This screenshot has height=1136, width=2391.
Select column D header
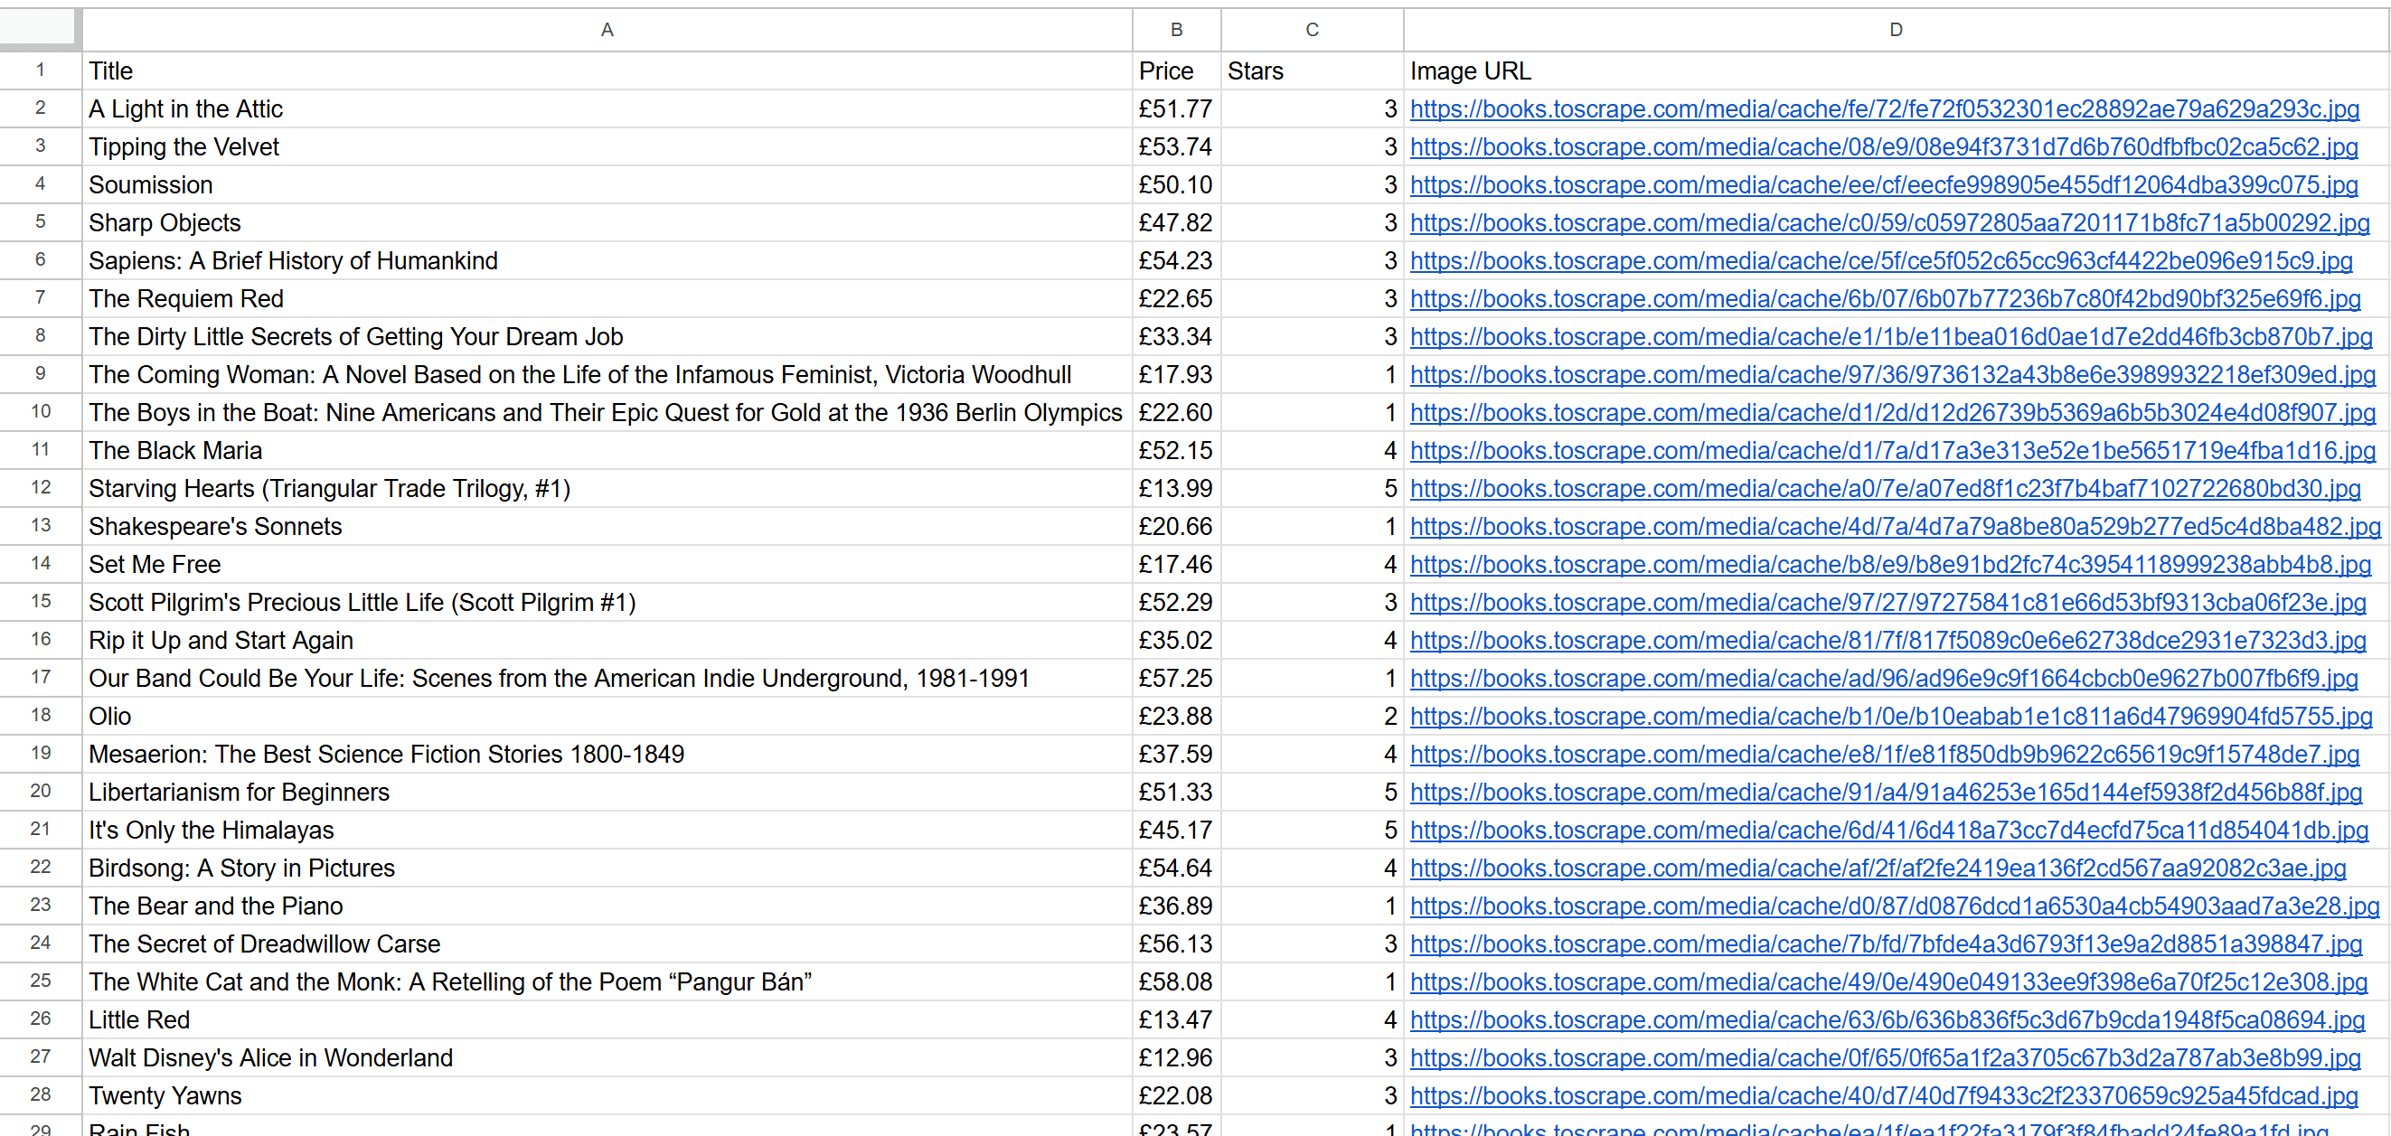(1895, 30)
